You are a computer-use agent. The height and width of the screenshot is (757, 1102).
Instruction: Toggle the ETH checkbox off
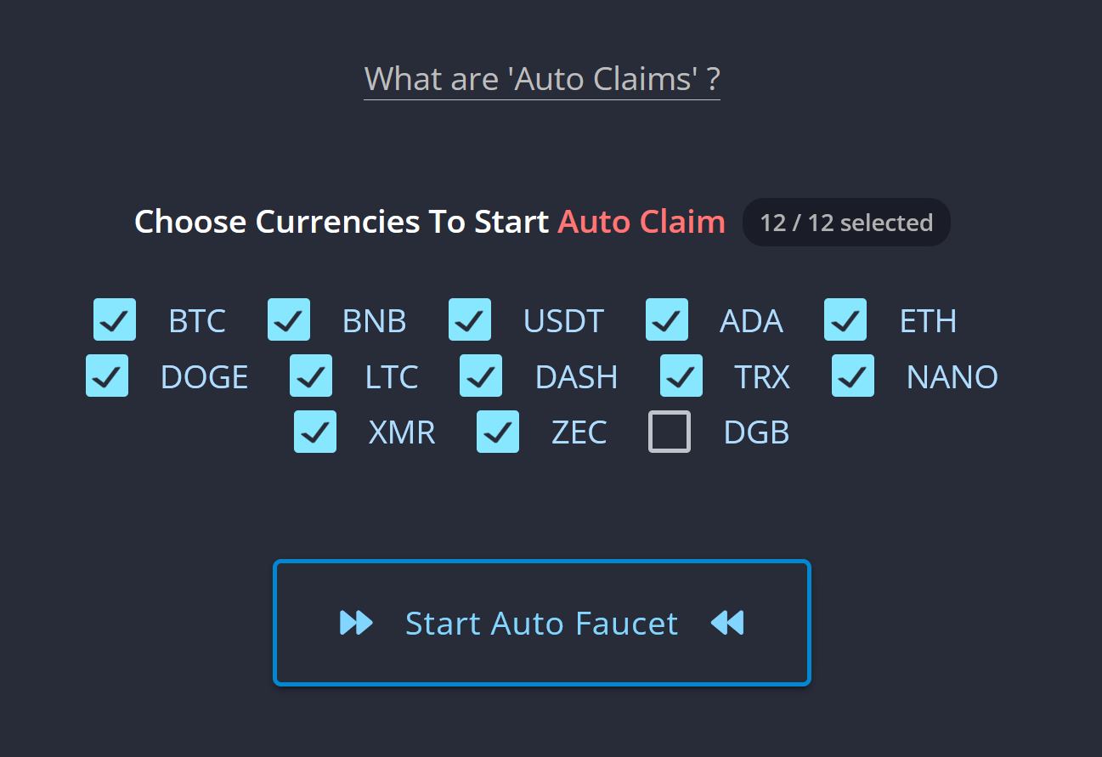tap(845, 319)
